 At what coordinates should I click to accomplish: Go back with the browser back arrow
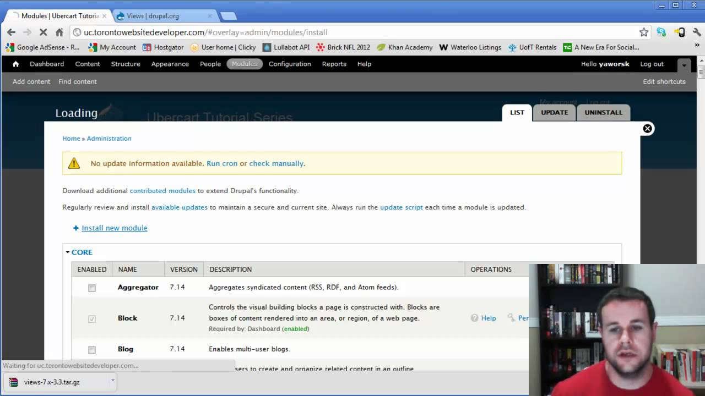tap(11, 32)
